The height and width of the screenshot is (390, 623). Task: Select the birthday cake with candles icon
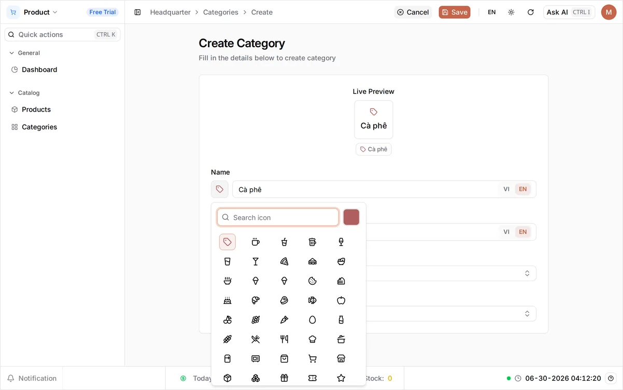tap(228, 300)
